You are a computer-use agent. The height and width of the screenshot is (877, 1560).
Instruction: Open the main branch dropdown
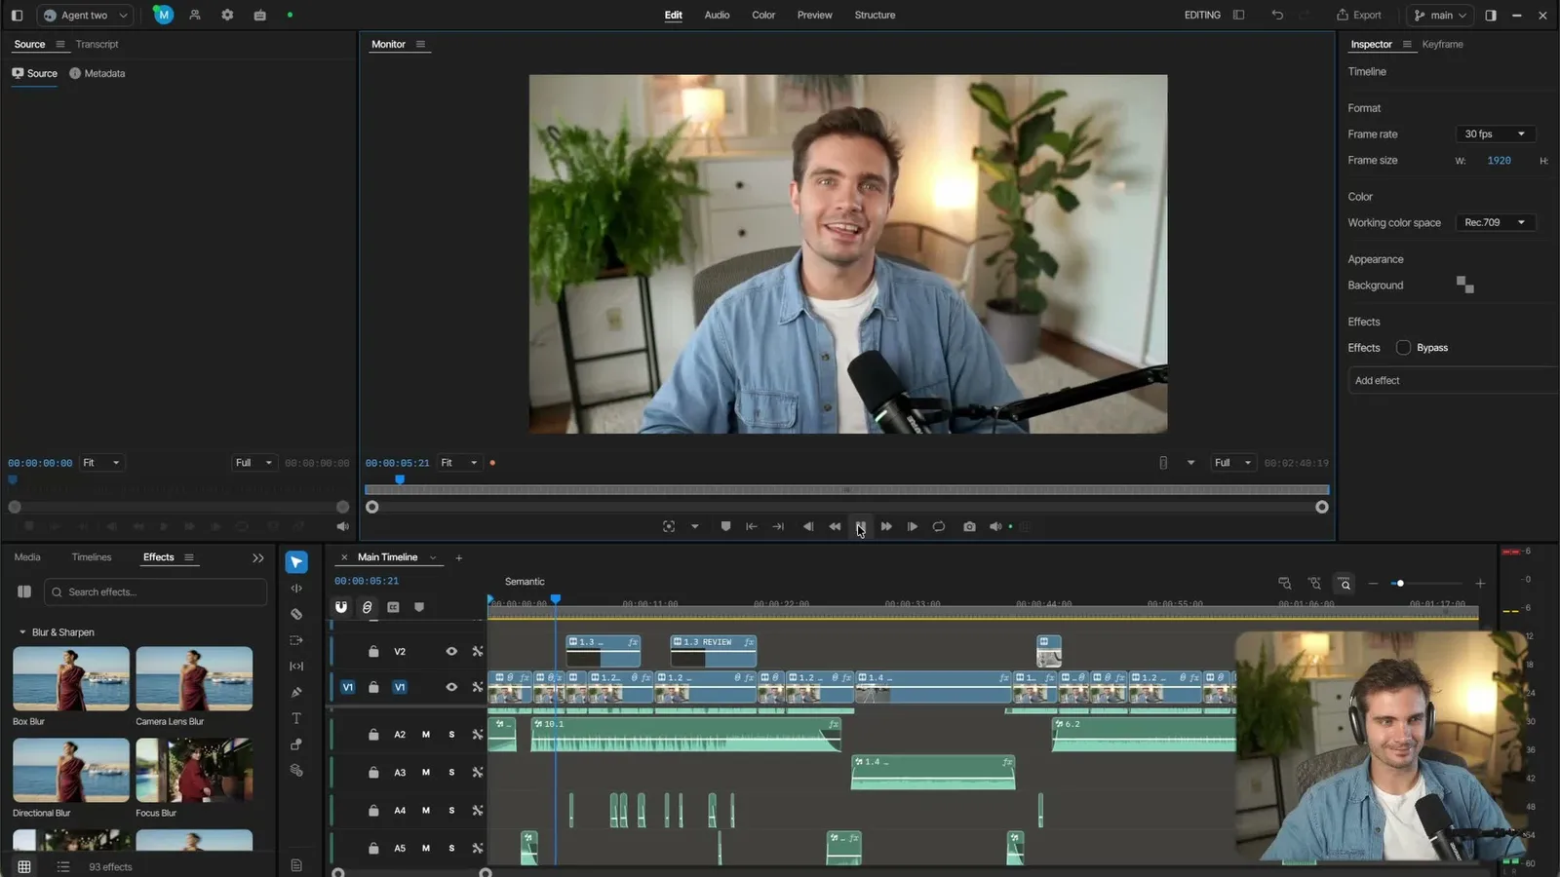pyautogui.click(x=1440, y=15)
